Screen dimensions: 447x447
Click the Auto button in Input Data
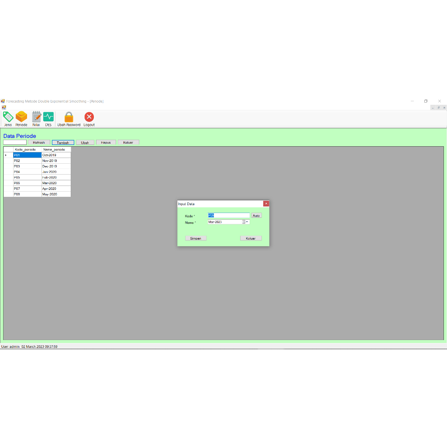click(256, 216)
